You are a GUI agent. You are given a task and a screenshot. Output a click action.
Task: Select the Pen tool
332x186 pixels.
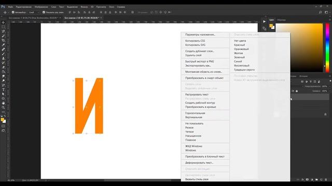(3, 85)
